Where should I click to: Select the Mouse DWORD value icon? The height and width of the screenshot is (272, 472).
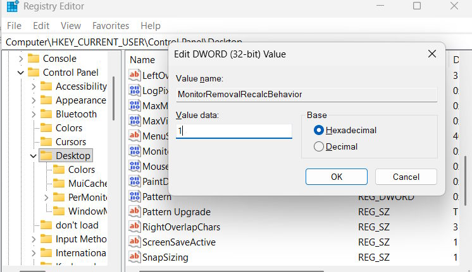135,166
